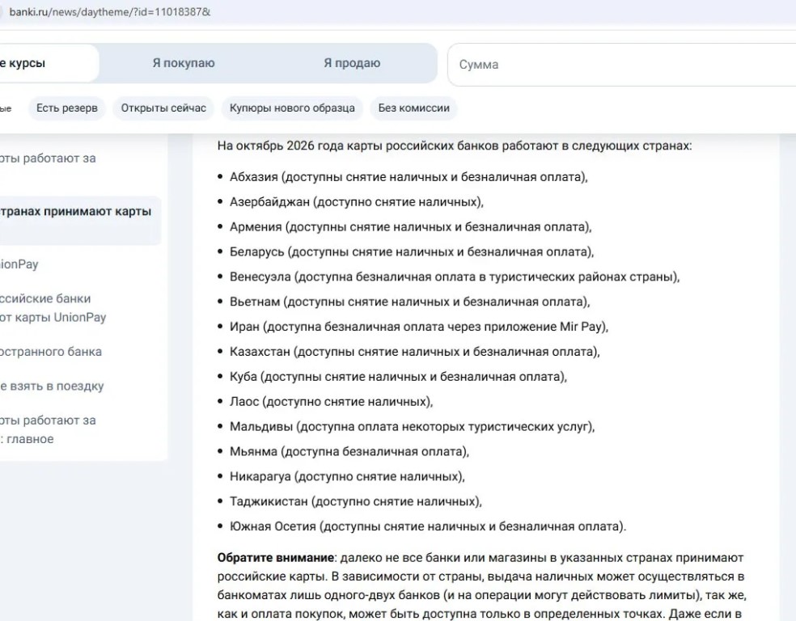Jump to the "главное" summary contents link
This screenshot has width=796, height=621.
[x=48, y=429]
